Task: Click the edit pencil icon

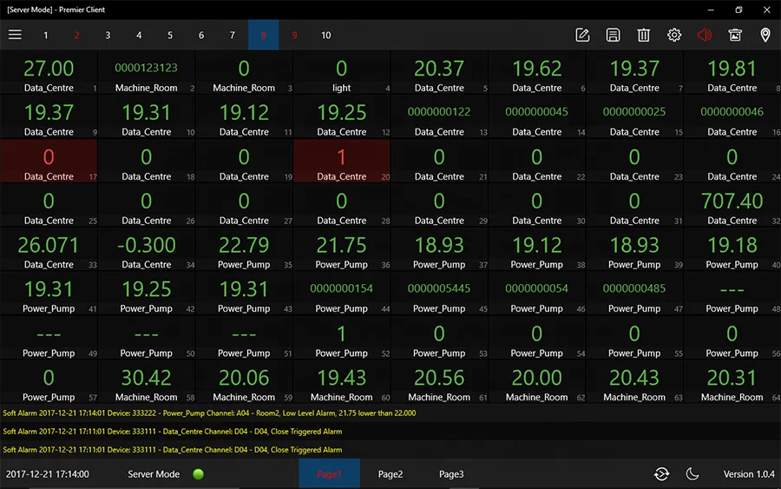Action: [582, 35]
